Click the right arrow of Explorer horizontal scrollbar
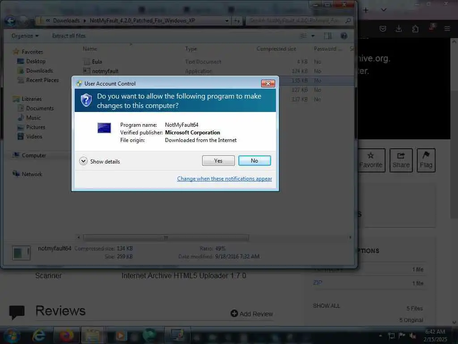This screenshot has width=458, height=344. (350, 237)
